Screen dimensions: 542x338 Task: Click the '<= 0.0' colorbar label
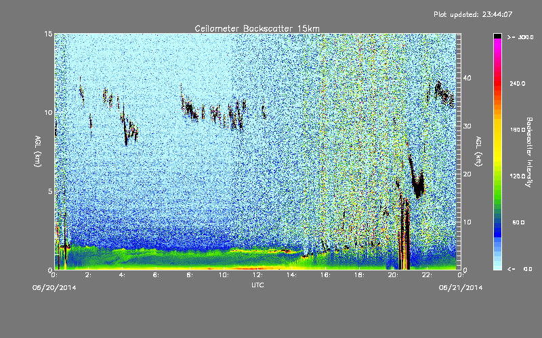[520, 269]
